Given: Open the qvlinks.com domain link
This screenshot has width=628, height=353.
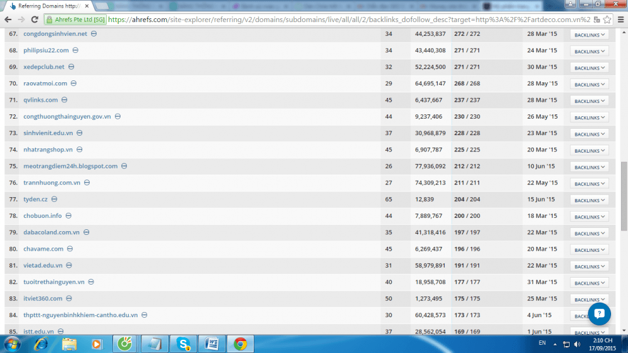Looking at the screenshot, I should coord(40,100).
